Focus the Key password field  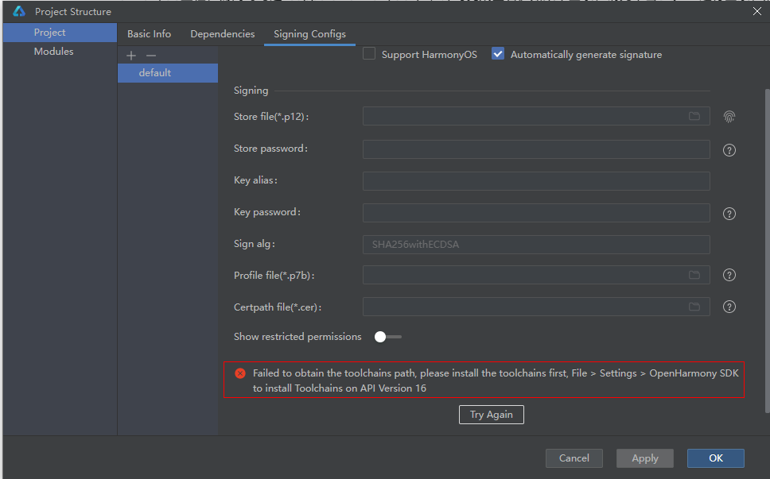536,213
